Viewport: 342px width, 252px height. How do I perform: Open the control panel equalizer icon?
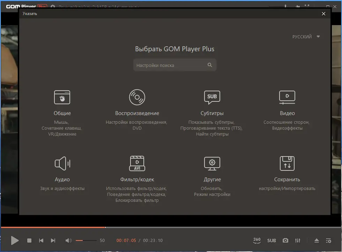point(297,240)
